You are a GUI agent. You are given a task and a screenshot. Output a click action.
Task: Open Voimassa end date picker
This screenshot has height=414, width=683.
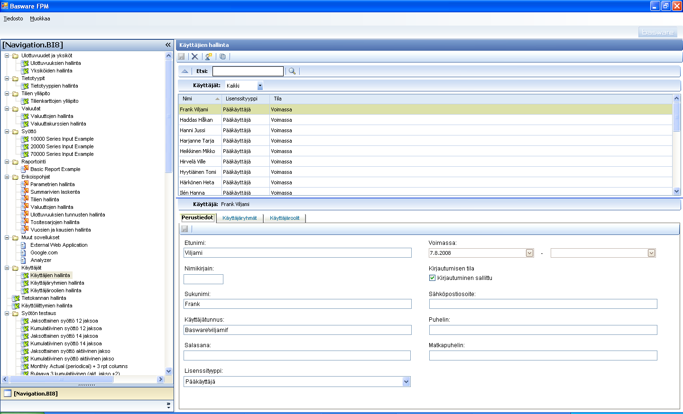pyautogui.click(x=651, y=253)
